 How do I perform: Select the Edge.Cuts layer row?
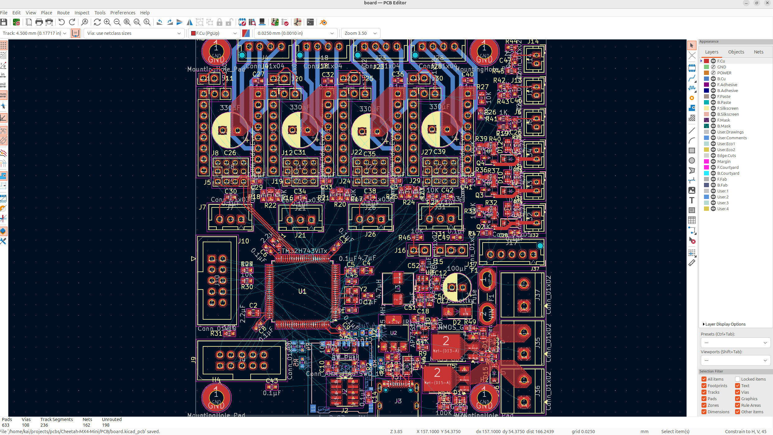pos(726,155)
